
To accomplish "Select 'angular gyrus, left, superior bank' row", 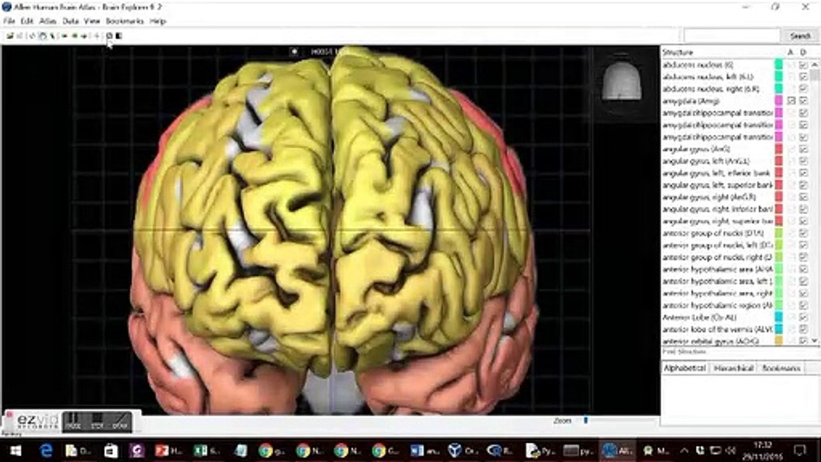I will [736, 185].
